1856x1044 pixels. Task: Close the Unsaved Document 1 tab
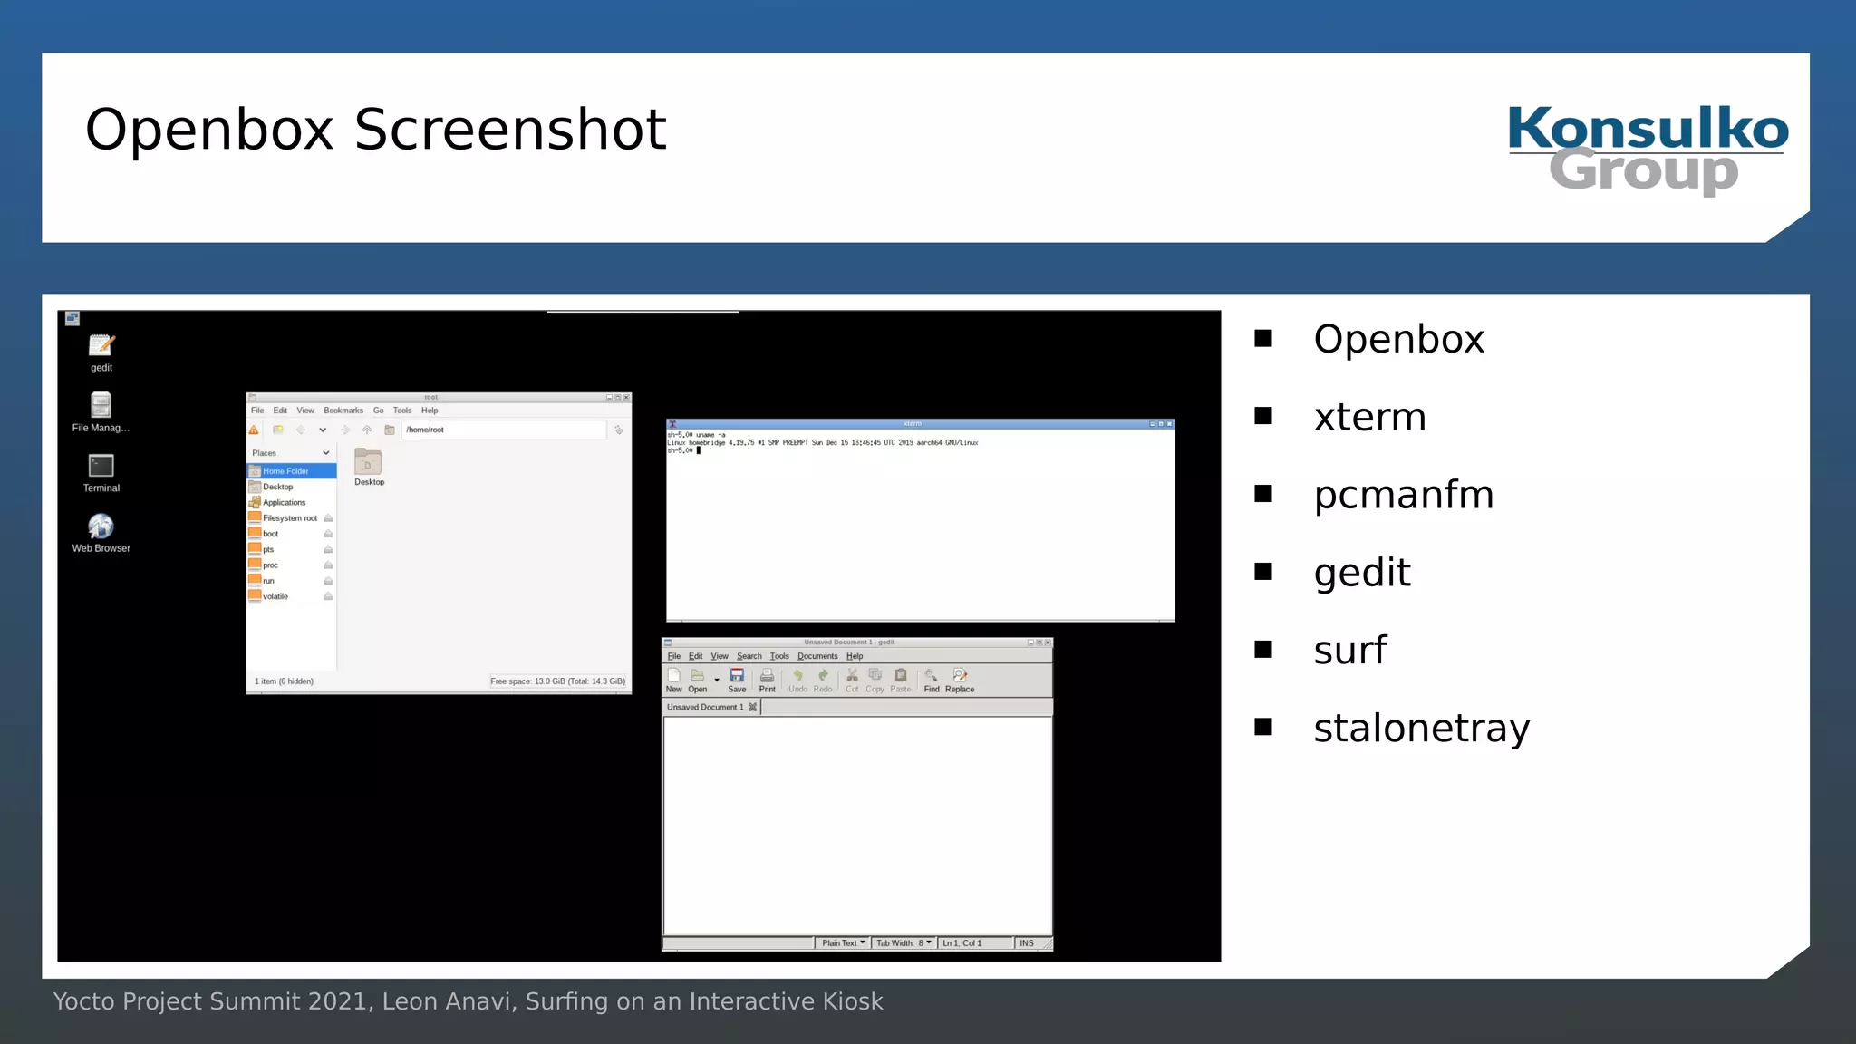click(752, 708)
